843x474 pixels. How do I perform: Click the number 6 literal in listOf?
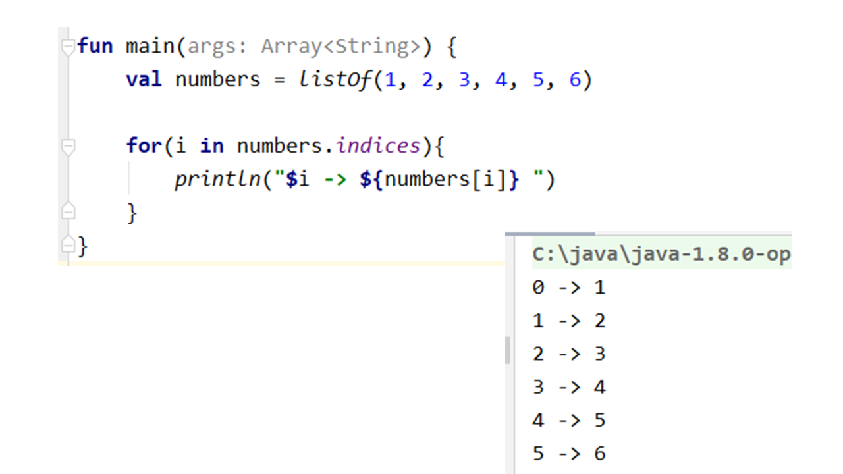[576, 80]
